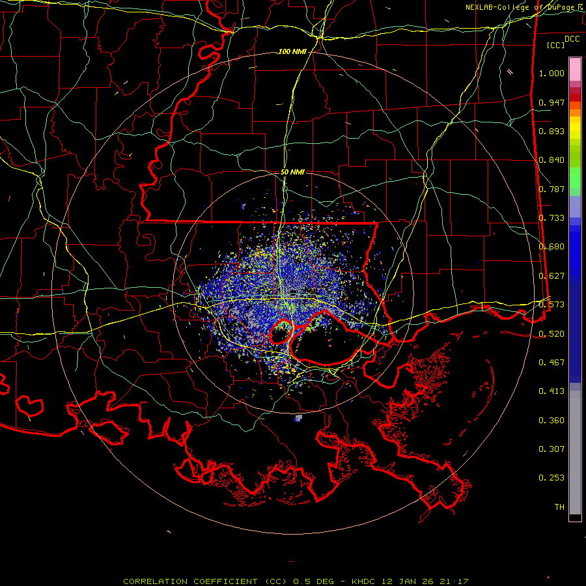The image size is (586, 586).
Task: Click the TH threshold label
Action: [x=559, y=507]
